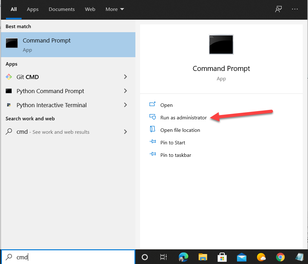Open the weather app icon on taskbar

(x=261, y=257)
